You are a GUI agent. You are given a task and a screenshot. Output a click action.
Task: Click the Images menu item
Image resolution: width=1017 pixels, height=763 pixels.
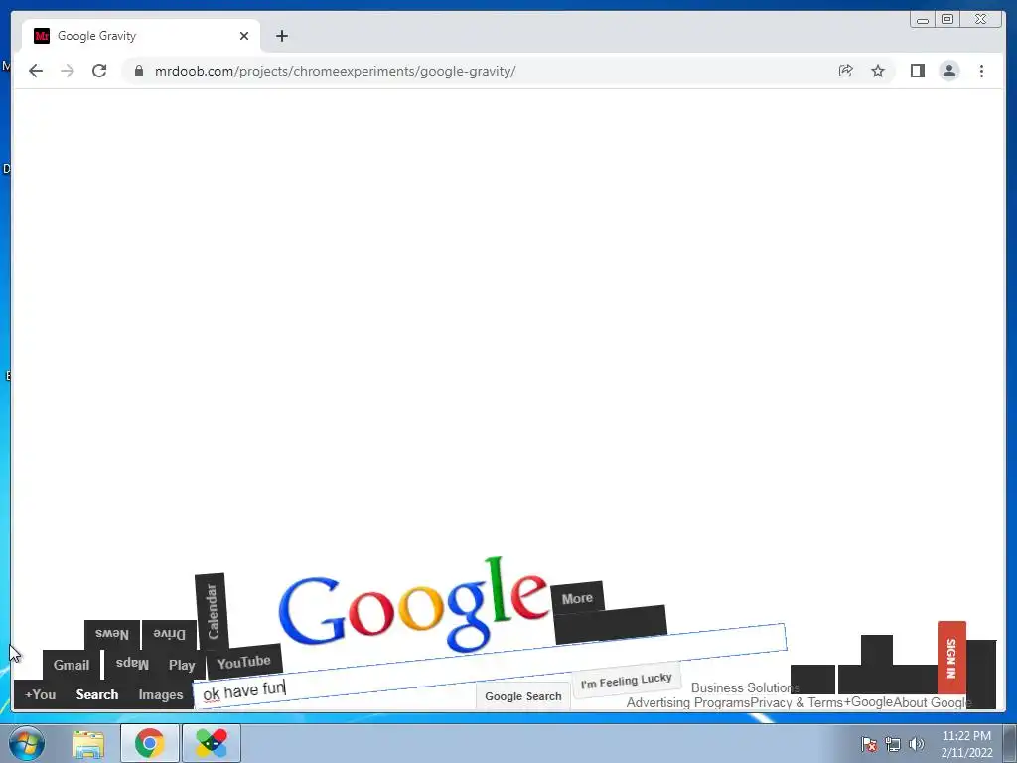pos(161,694)
